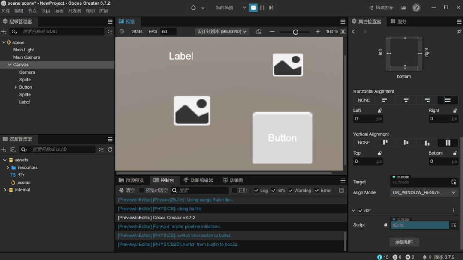Open hierarchy panel hamburger menu
Screen dimensions: 463x260
(x=110, y=21)
